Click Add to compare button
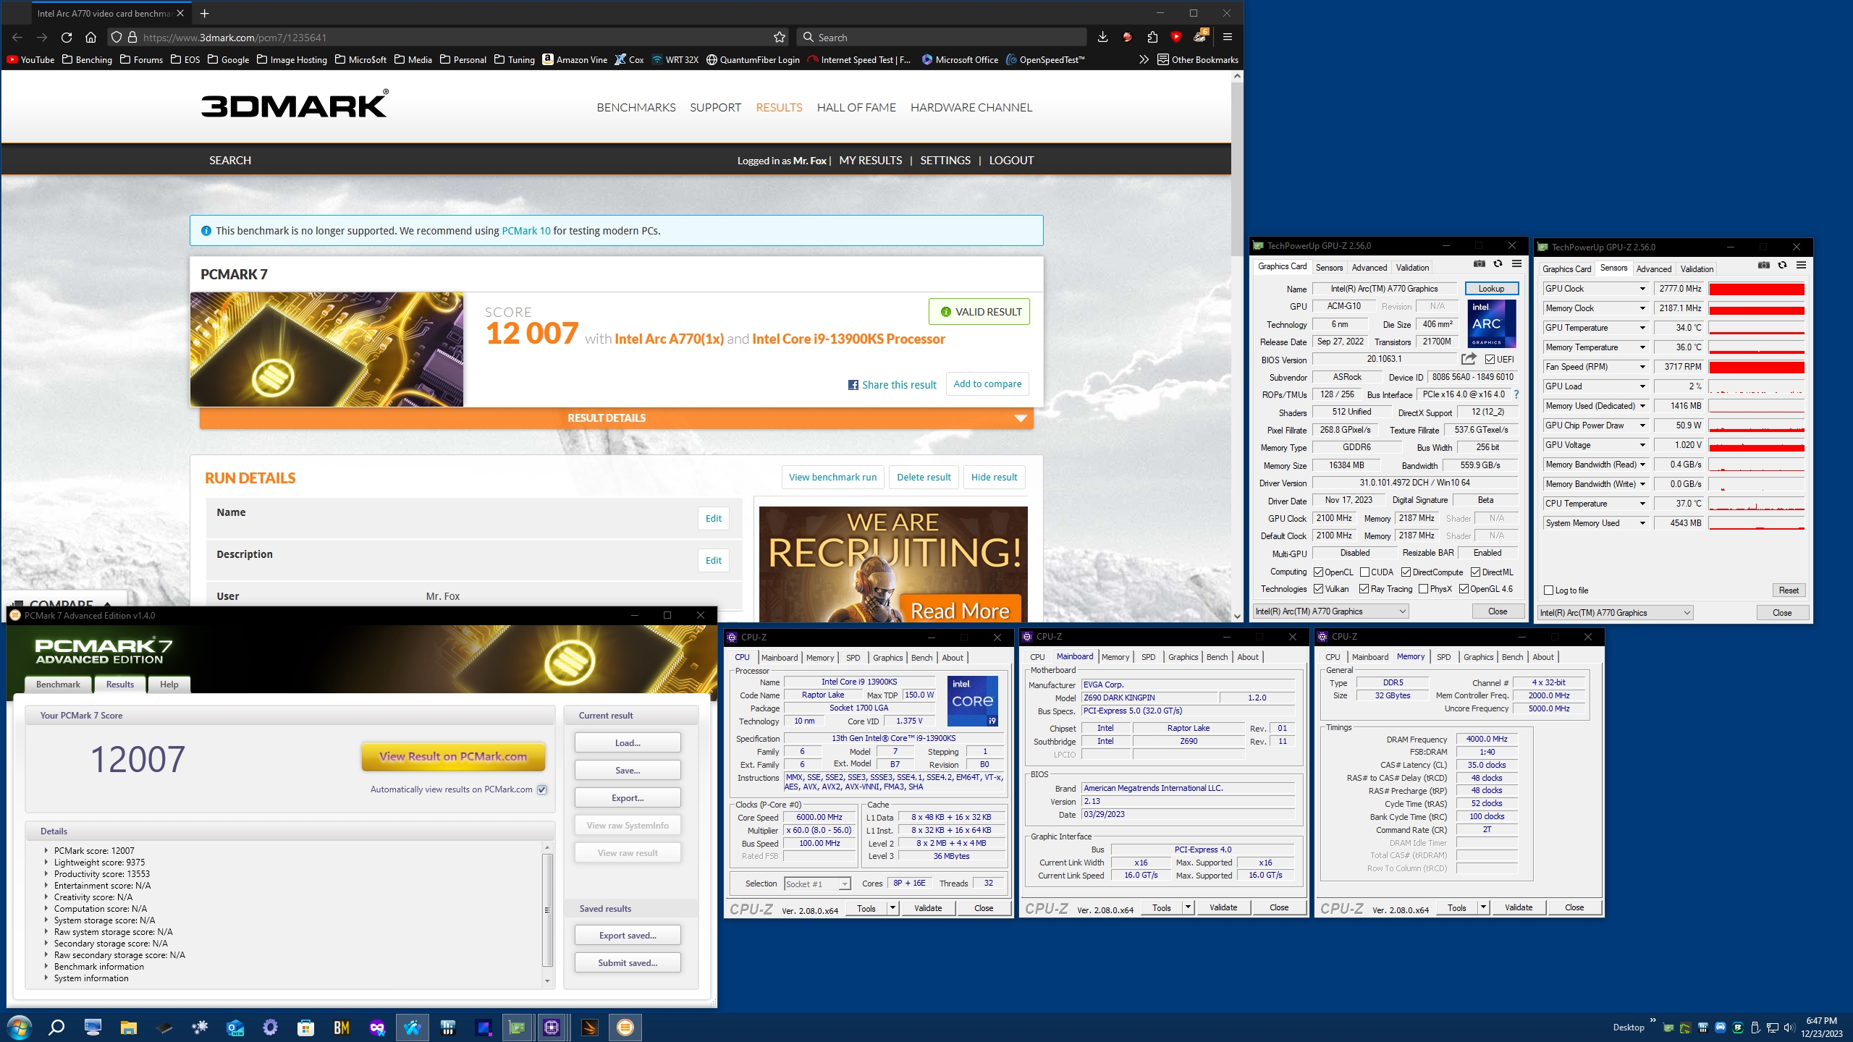The width and height of the screenshot is (1853, 1042). (987, 384)
